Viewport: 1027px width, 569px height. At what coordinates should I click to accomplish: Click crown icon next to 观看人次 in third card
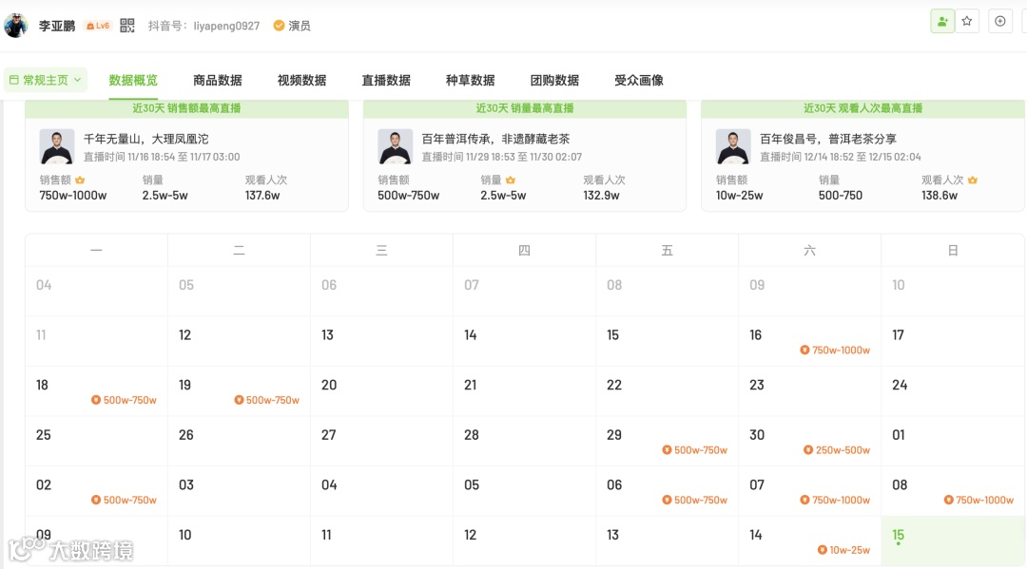point(973,180)
